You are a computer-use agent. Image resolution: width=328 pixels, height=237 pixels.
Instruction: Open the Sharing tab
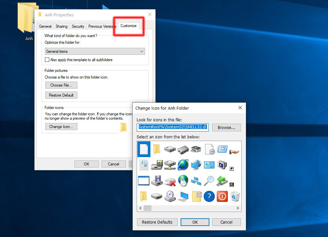click(62, 26)
